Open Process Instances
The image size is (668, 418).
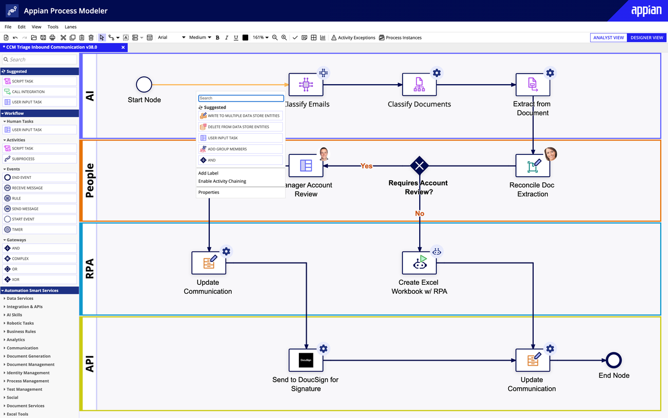click(x=399, y=37)
